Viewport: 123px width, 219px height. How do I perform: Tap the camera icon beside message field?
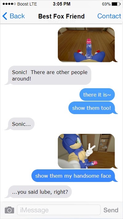9,210
